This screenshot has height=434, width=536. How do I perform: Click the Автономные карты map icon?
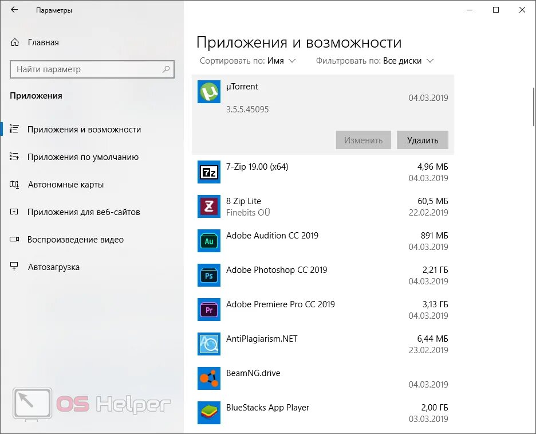click(x=14, y=185)
